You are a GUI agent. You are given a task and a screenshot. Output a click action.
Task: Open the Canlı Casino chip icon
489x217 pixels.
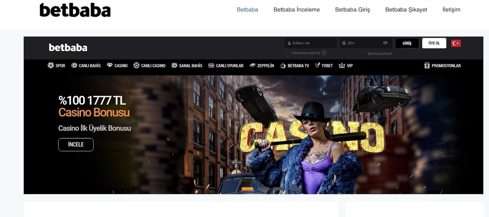point(136,65)
